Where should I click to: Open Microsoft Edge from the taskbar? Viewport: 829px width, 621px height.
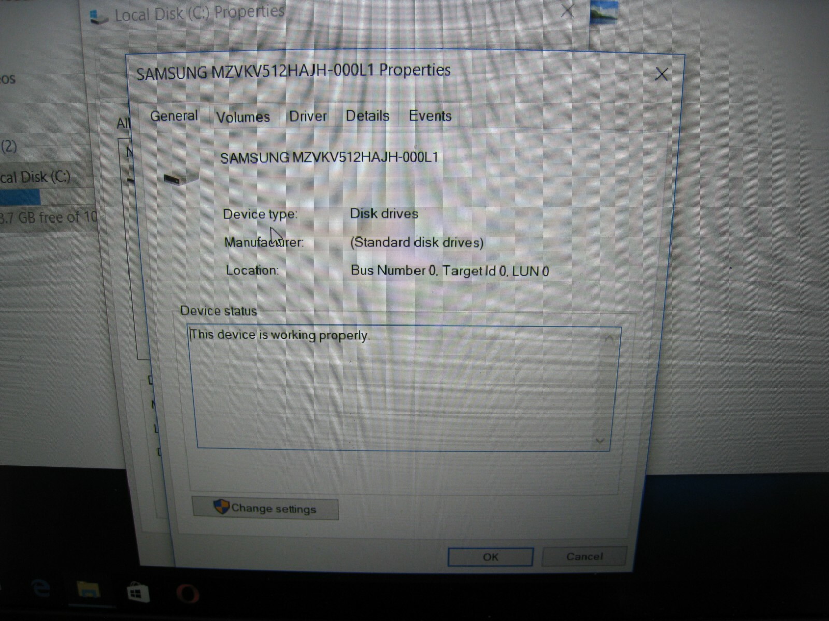pos(40,588)
